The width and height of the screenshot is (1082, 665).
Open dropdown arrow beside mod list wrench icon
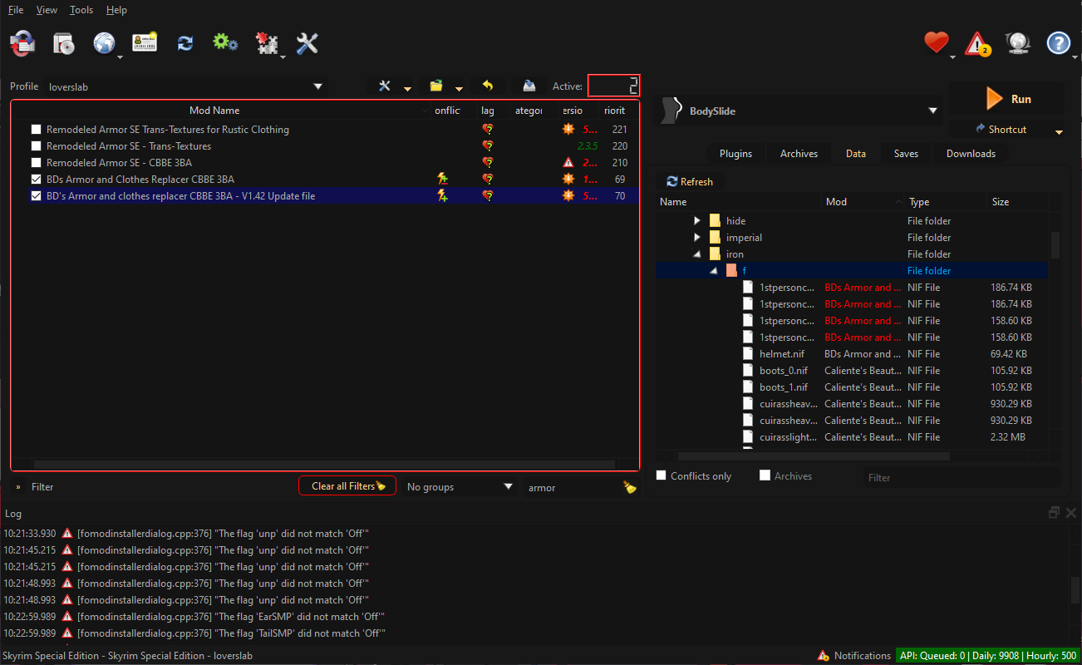pos(407,88)
